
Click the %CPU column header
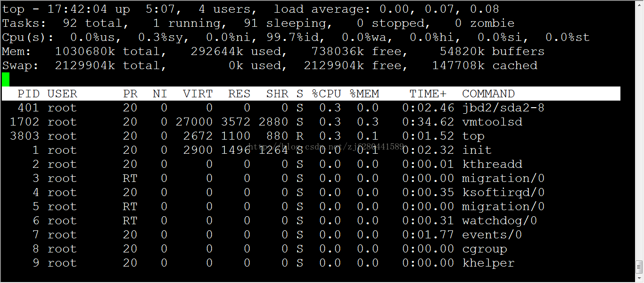pos(326,94)
